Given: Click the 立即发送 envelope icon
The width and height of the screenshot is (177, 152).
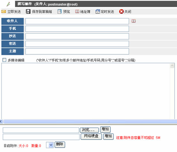Looking at the screenshot, I should [4, 12].
